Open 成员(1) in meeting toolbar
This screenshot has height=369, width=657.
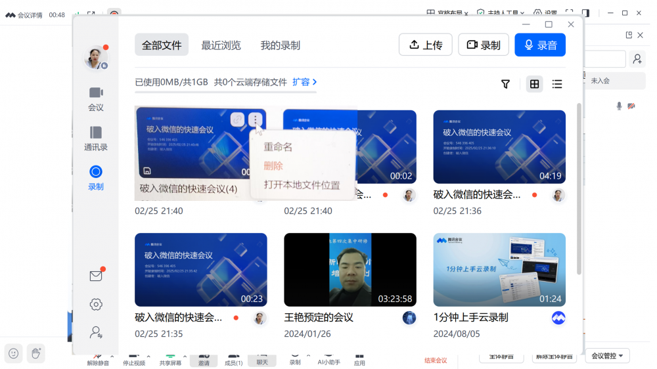point(233,360)
